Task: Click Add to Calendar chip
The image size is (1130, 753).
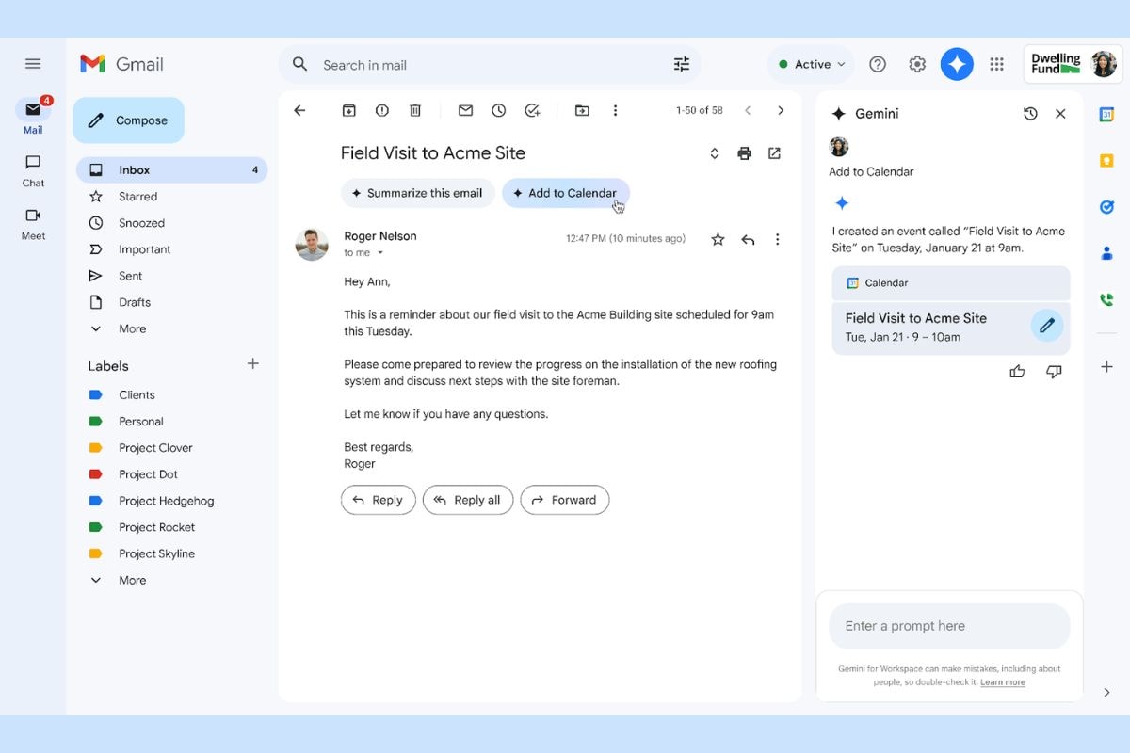Action: 566,193
